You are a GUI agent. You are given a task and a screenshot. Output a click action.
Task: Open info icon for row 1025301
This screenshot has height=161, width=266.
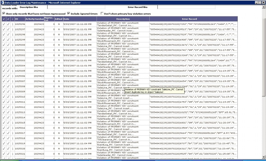pos(13,50)
